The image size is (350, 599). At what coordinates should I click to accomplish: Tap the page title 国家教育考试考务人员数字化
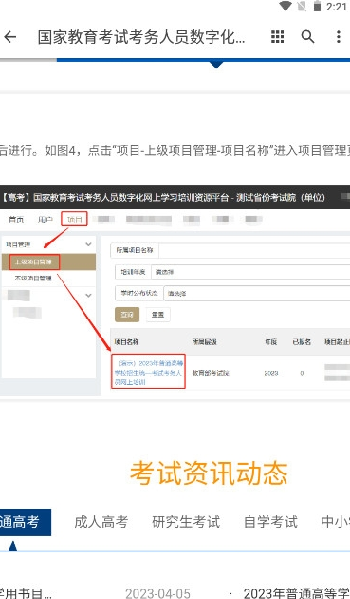141,37
